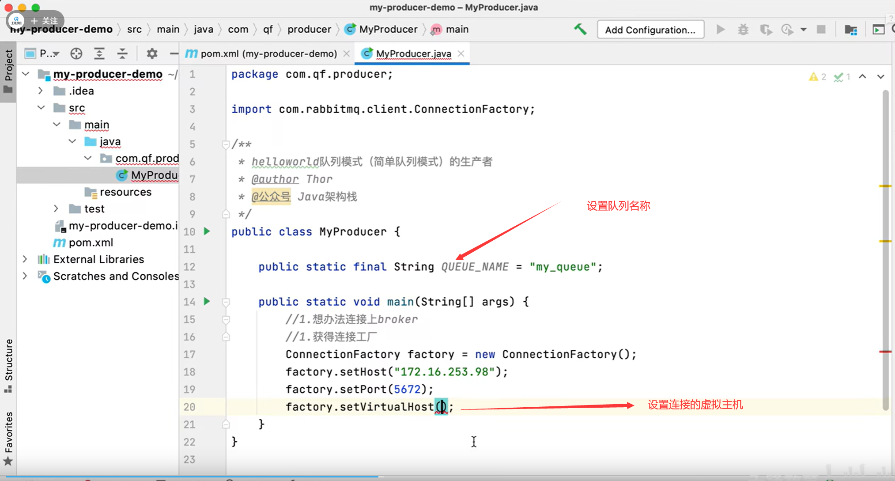Click the locate file crosshair icon
Screen dimensions: 895x481
76,53
